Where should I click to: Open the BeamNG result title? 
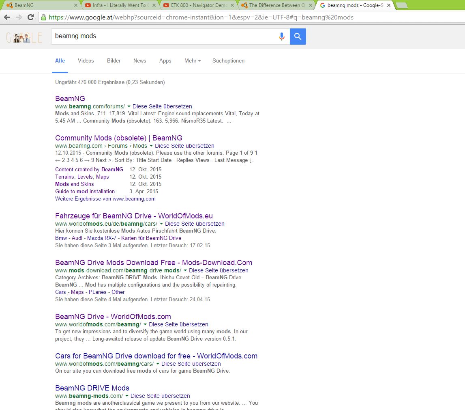(x=70, y=99)
